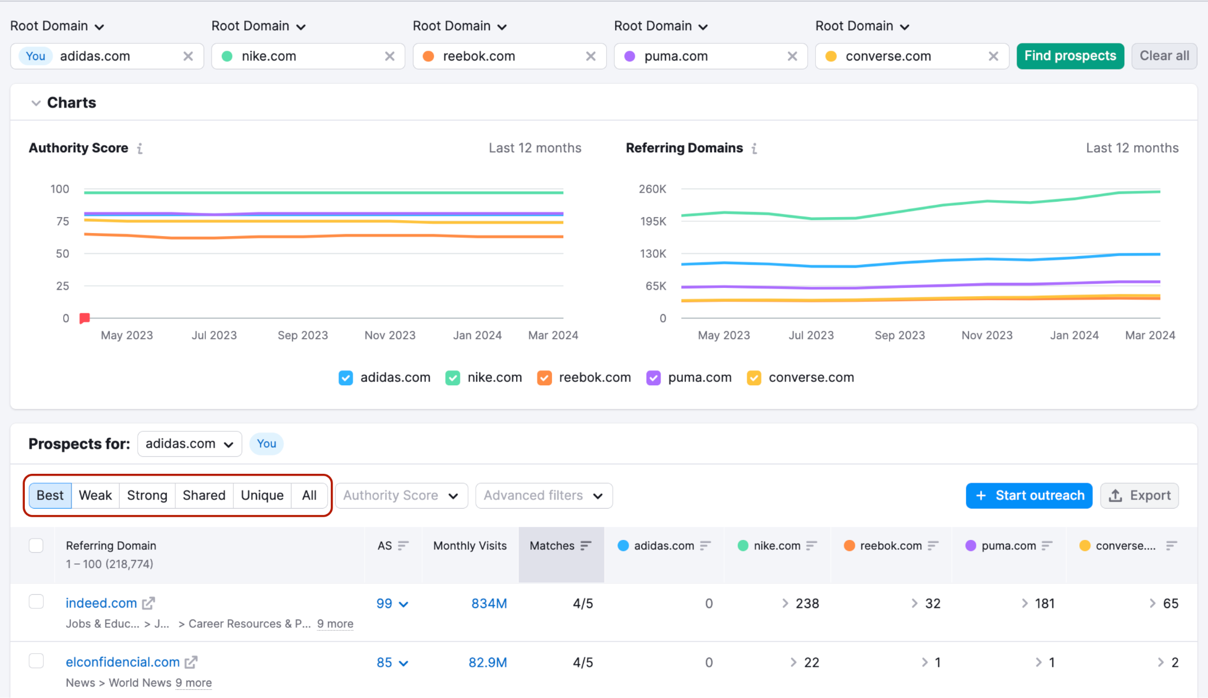Click the nike.com green color dot field
1208x698 pixels.
point(227,56)
